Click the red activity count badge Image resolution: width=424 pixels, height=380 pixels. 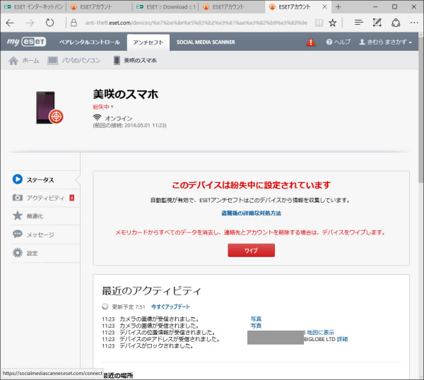pyautogui.click(x=71, y=198)
